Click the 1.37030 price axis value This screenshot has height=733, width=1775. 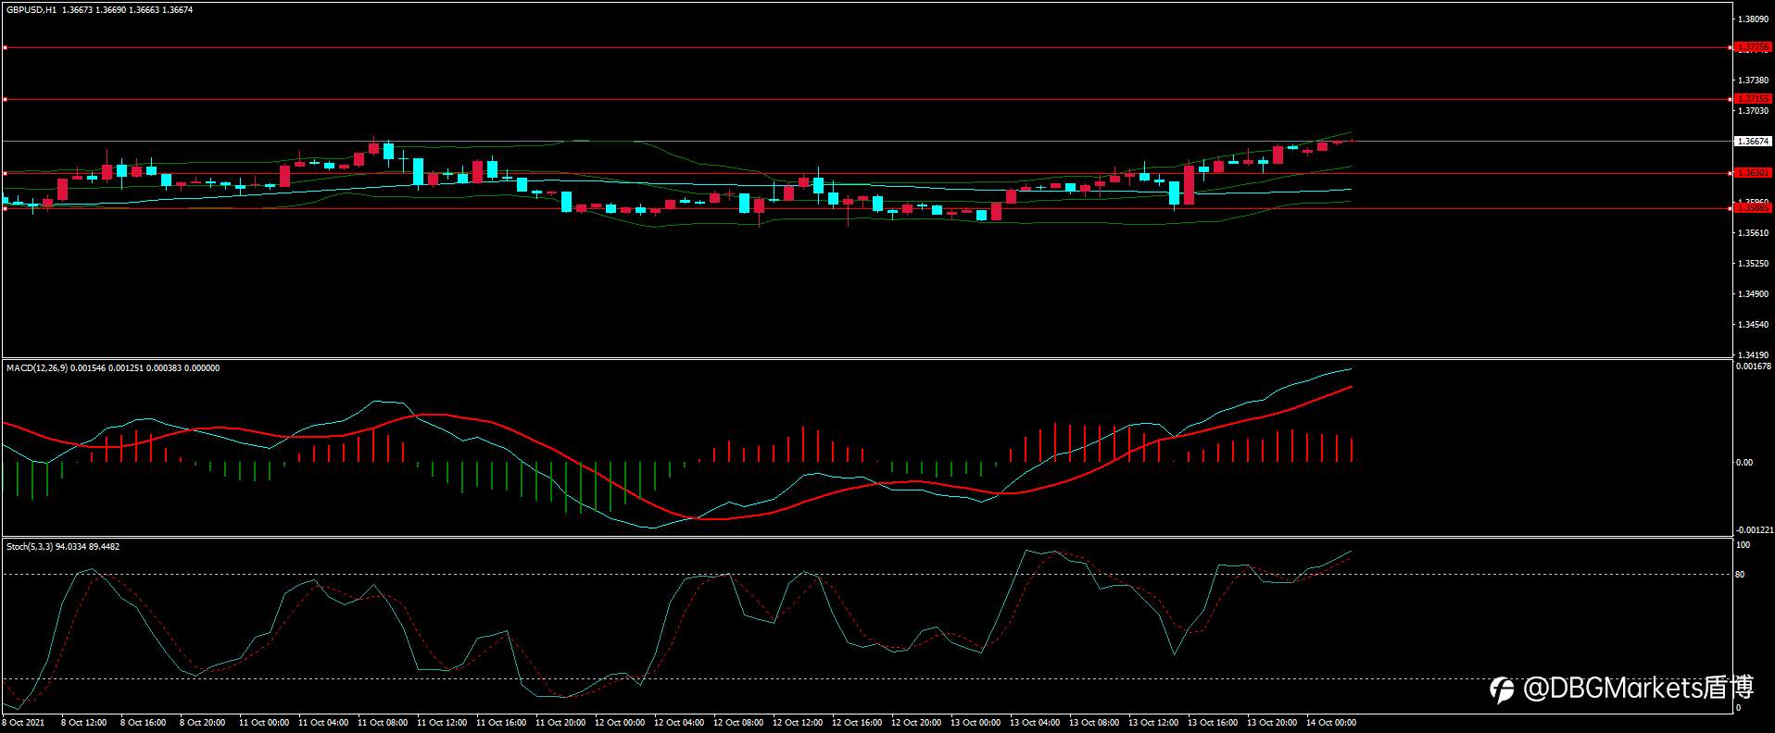click(x=1755, y=110)
